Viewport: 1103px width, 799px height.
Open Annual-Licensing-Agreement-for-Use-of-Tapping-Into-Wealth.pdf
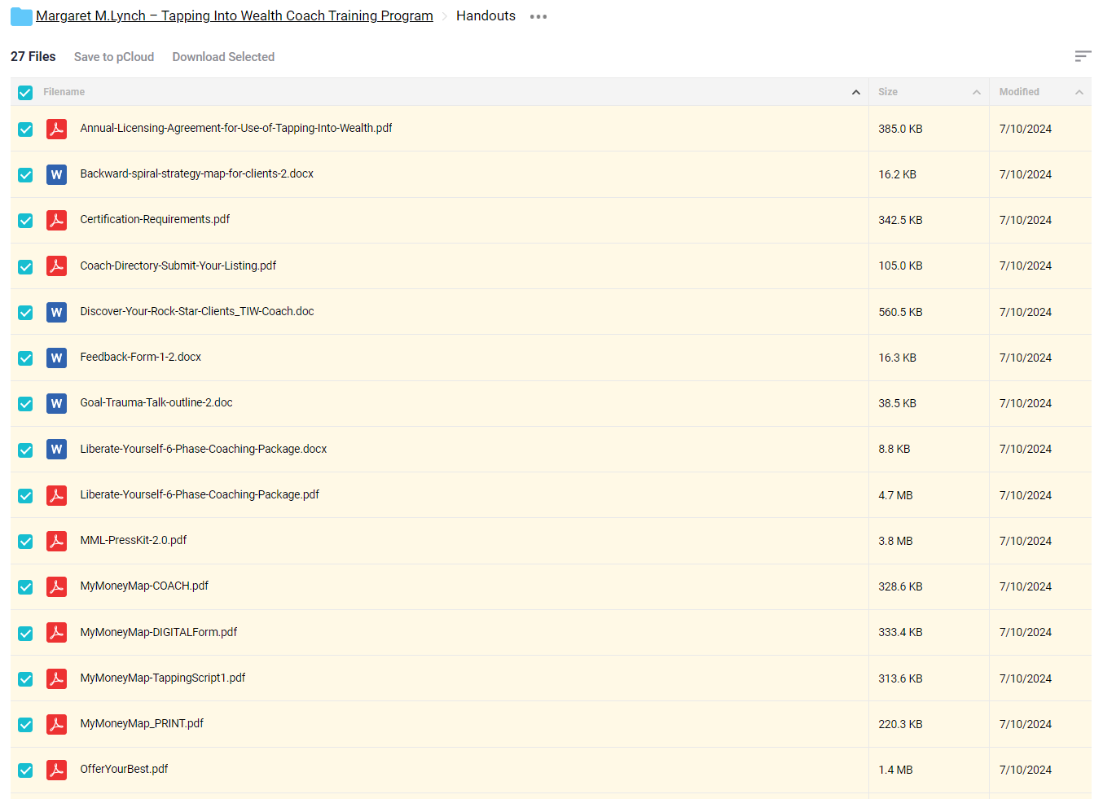click(236, 128)
